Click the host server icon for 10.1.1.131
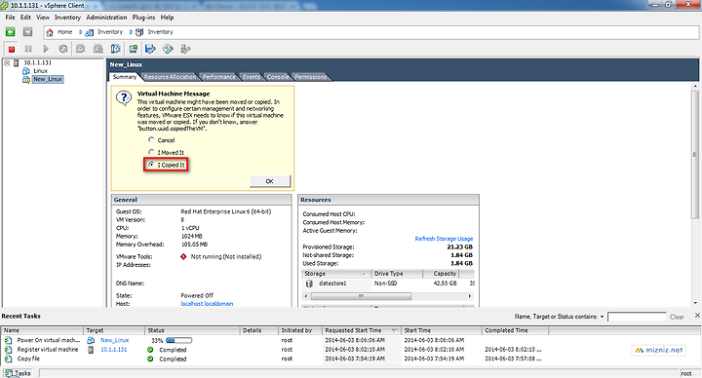702x378 pixels. (17, 62)
